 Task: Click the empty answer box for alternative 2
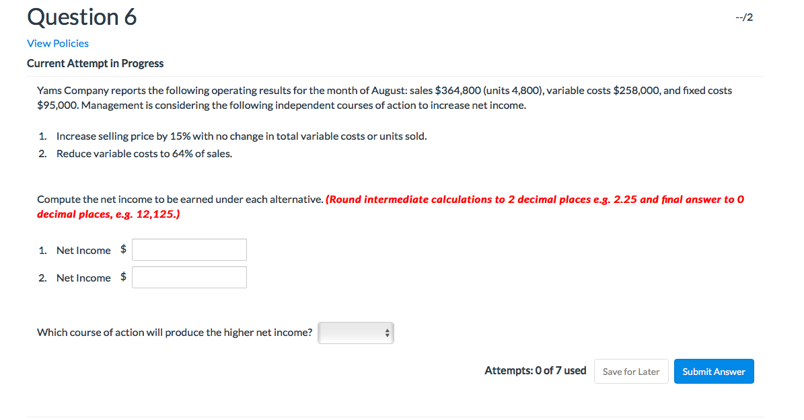coord(189,277)
